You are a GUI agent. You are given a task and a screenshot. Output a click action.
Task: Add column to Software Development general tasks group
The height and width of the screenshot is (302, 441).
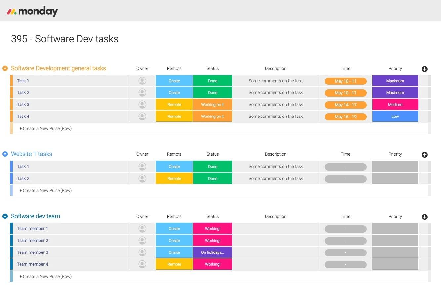coord(425,69)
